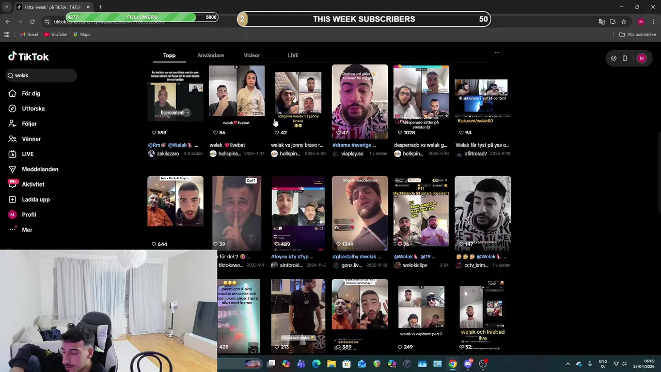Image resolution: width=661 pixels, height=372 pixels.
Task: Click the welak search field
Action: 41,75
